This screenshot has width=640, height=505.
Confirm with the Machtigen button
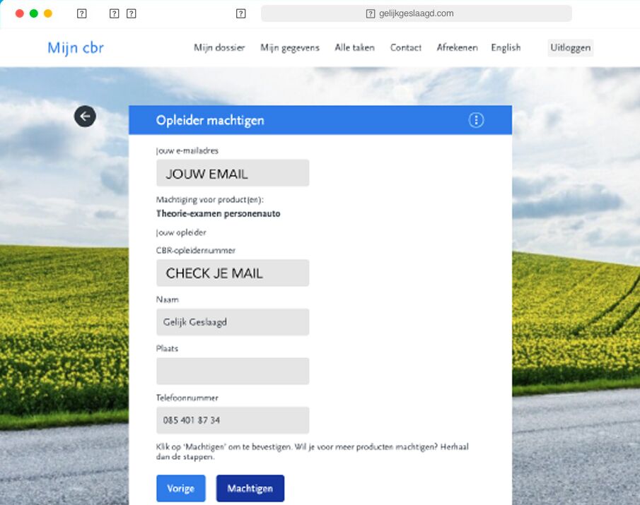(x=250, y=488)
